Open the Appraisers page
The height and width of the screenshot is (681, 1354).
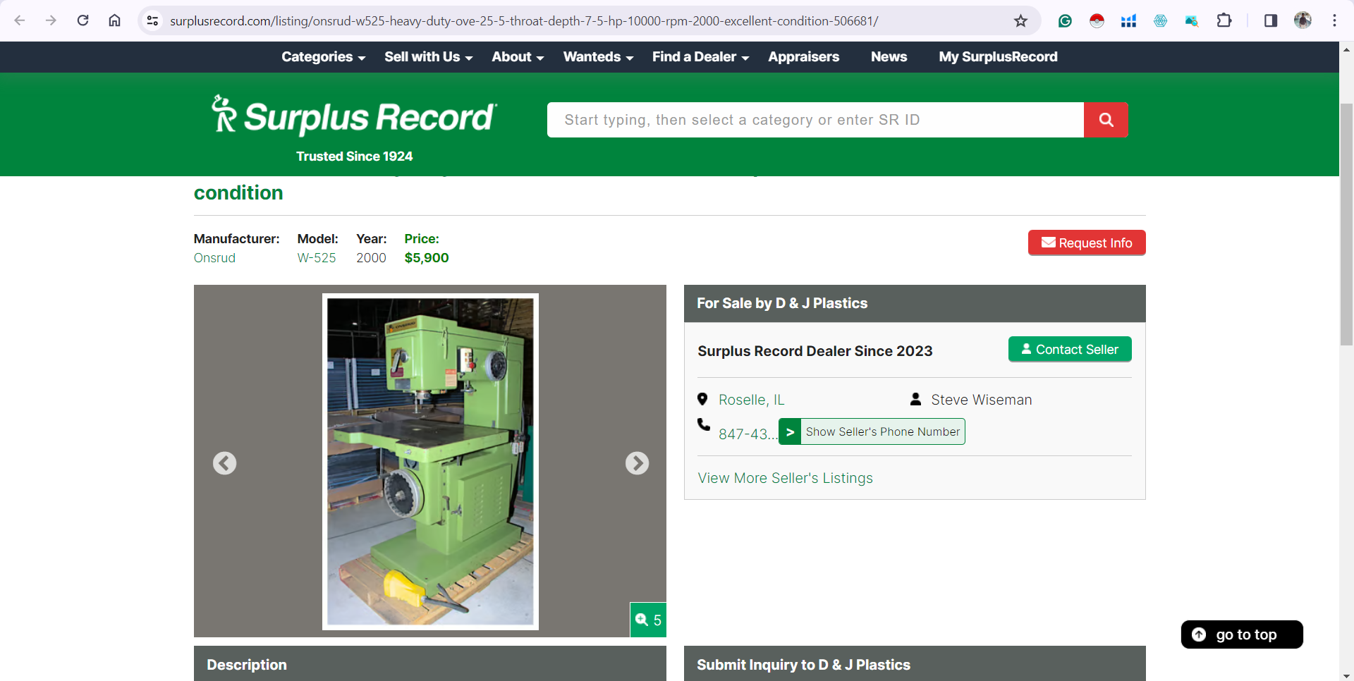(x=803, y=57)
